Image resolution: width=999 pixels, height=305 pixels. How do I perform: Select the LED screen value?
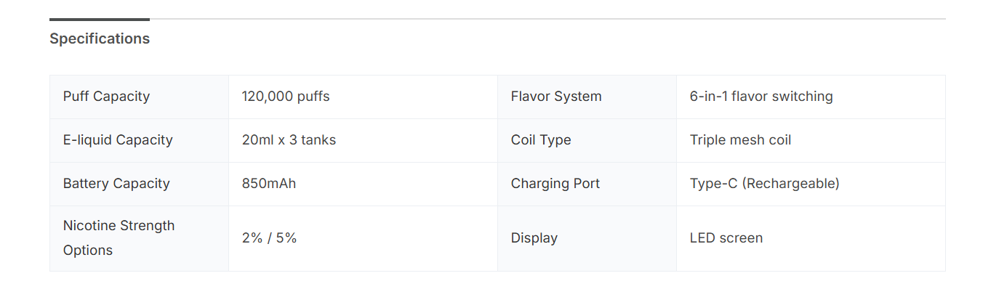(x=726, y=238)
